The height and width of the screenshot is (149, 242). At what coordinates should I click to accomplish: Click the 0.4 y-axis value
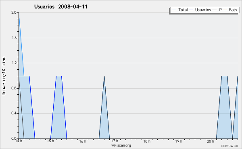(14, 113)
